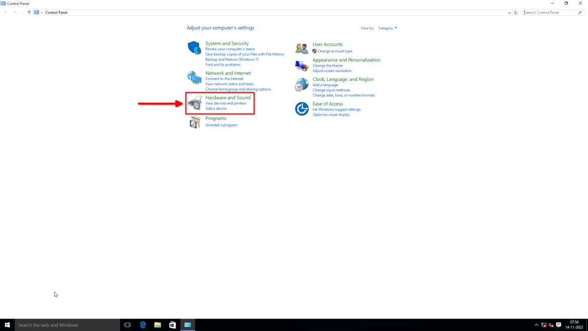Show hidden system tray icons chevron
The height and width of the screenshot is (331, 588).
pyautogui.click(x=536, y=325)
